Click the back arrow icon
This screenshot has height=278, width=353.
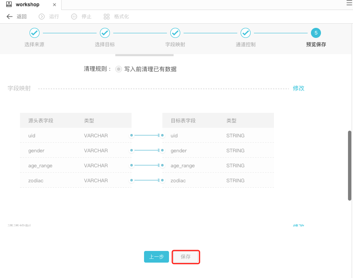point(10,16)
